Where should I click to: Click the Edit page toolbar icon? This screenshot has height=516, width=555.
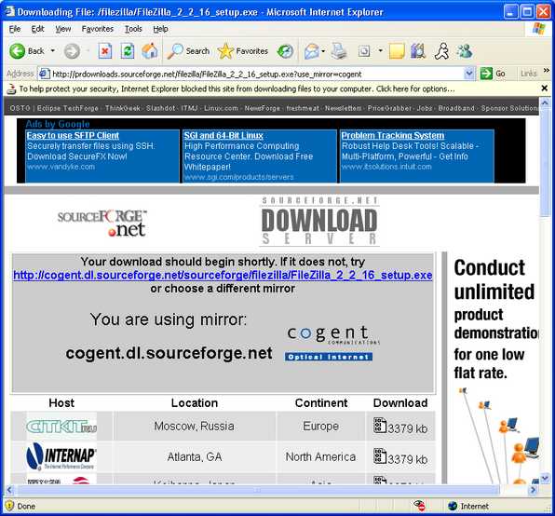coord(364,51)
